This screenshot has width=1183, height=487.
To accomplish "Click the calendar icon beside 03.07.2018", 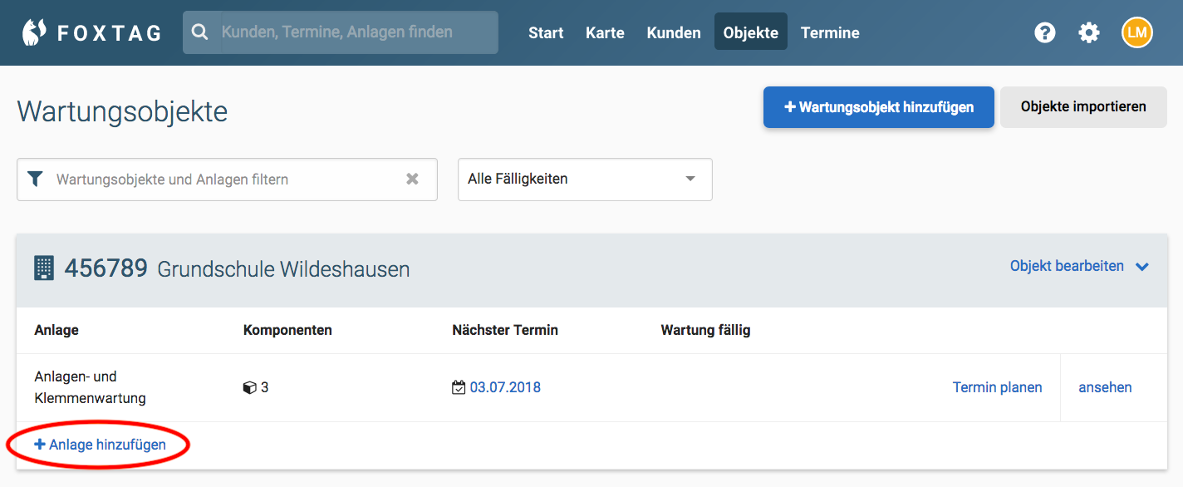I will 459,387.
